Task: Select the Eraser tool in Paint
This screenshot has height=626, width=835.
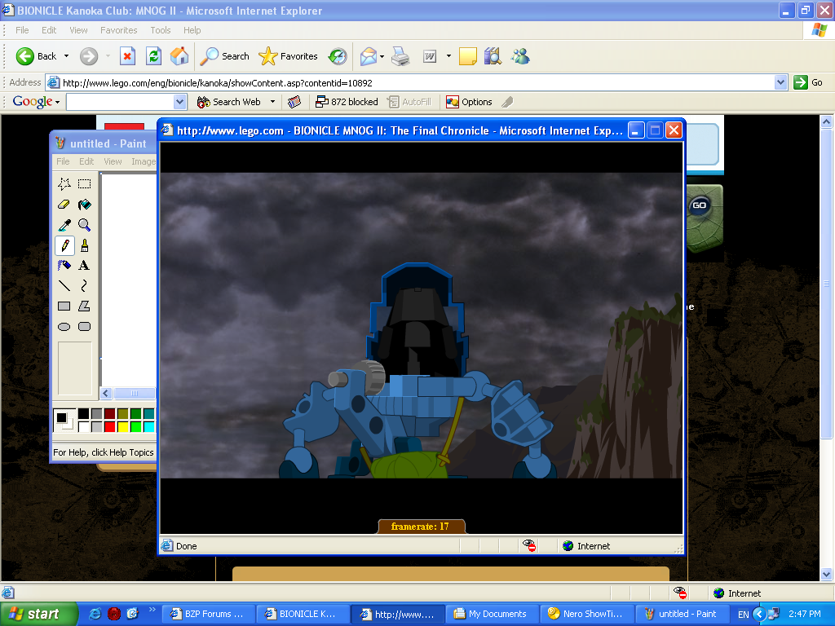Action: [x=64, y=205]
